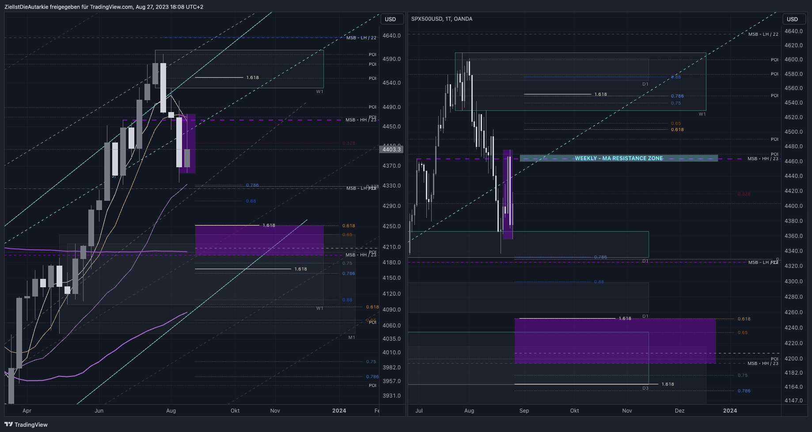The image size is (812, 432).
Task: Click the 4480.0 price axis label
Action: pyautogui.click(x=793, y=147)
